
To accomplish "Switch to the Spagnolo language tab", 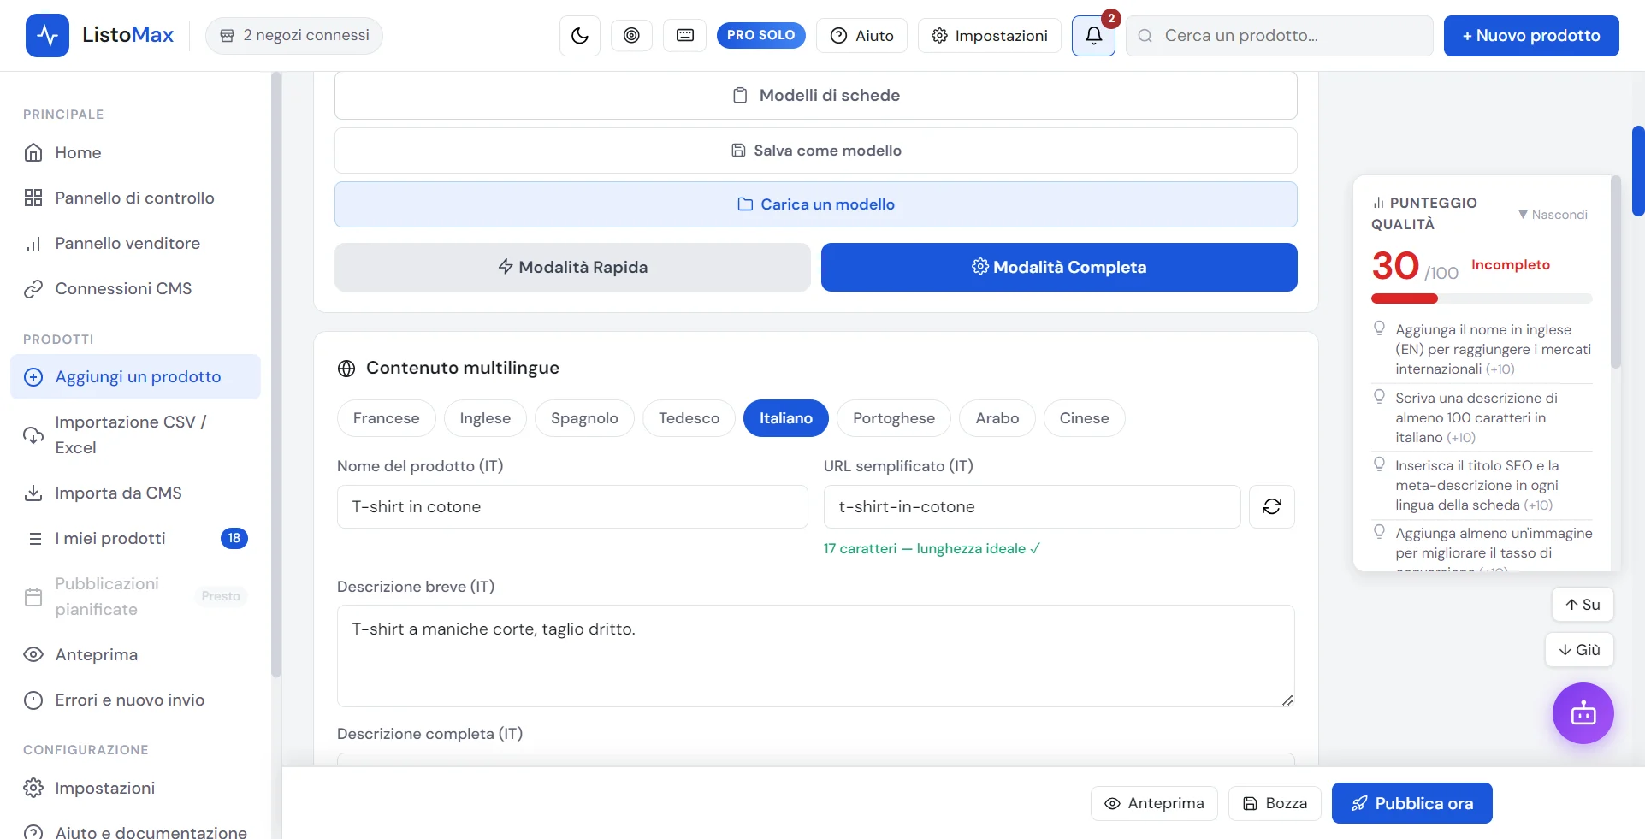I will tap(584, 418).
